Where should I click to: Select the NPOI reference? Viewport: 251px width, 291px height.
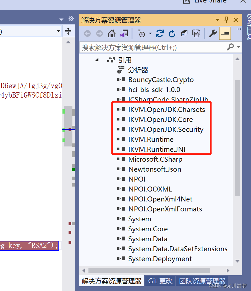point(137,179)
